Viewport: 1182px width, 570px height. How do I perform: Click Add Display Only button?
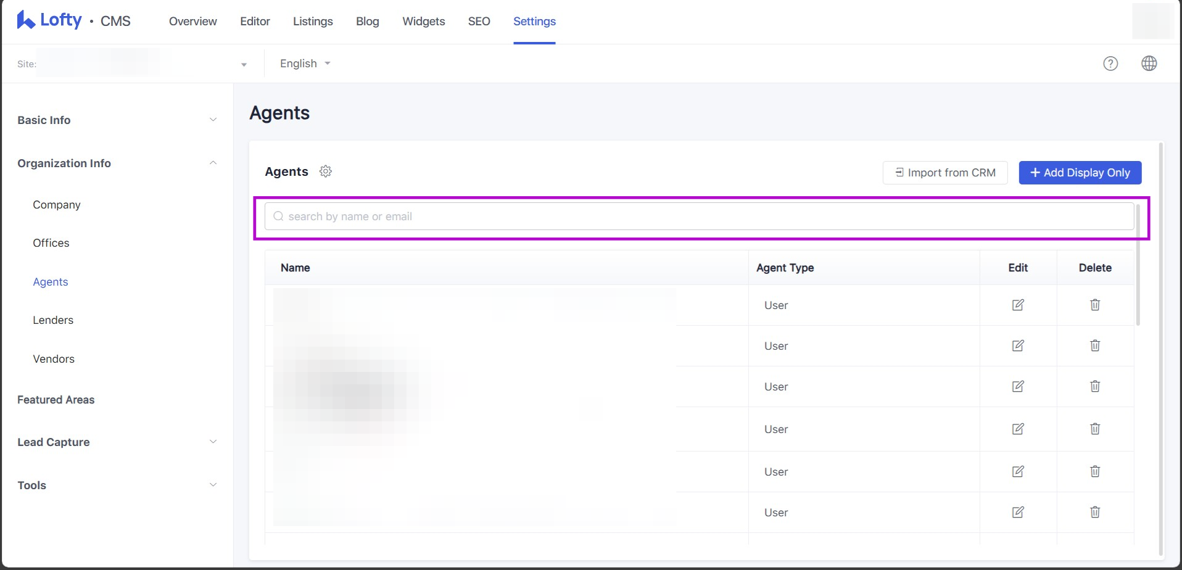pyautogui.click(x=1080, y=173)
